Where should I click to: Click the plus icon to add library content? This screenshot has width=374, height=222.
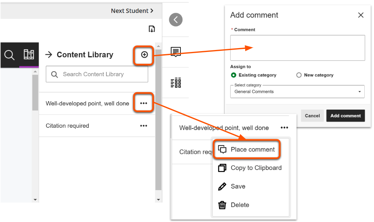(x=144, y=55)
